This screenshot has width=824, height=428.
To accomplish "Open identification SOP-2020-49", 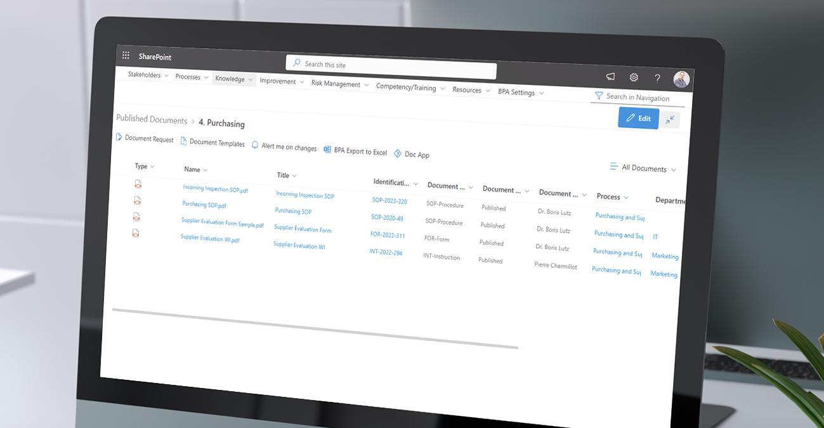I will (x=387, y=217).
